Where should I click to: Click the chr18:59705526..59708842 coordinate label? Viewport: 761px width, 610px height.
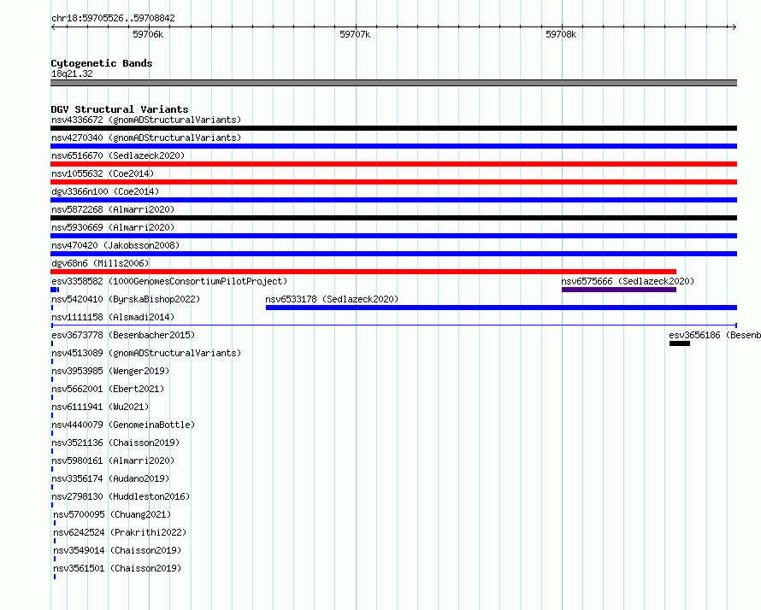(x=113, y=18)
